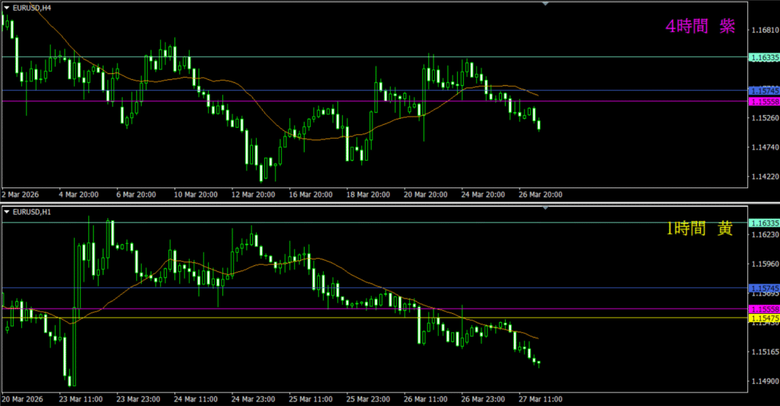The image size is (780, 406).
Task: Select the yellow 1時間 黄 text label
Action: 699,229
